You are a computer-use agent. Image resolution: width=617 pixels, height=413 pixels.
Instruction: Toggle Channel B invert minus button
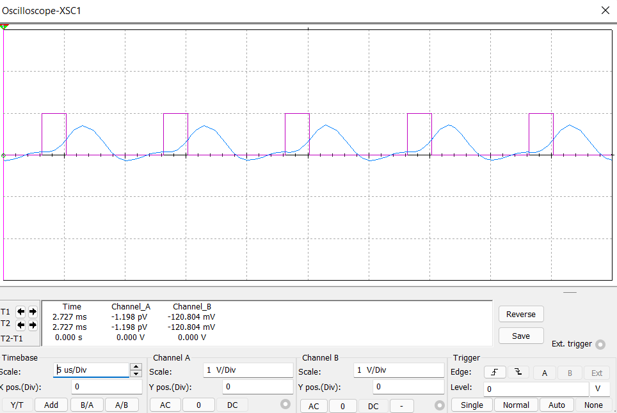tap(401, 406)
